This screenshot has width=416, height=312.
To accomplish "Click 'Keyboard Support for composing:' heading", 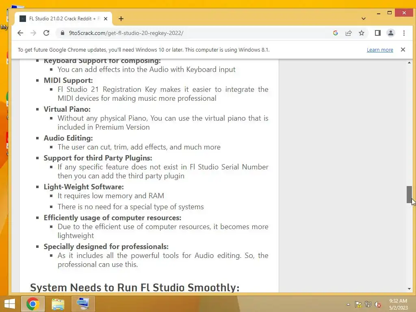I will click(x=102, y=61).
